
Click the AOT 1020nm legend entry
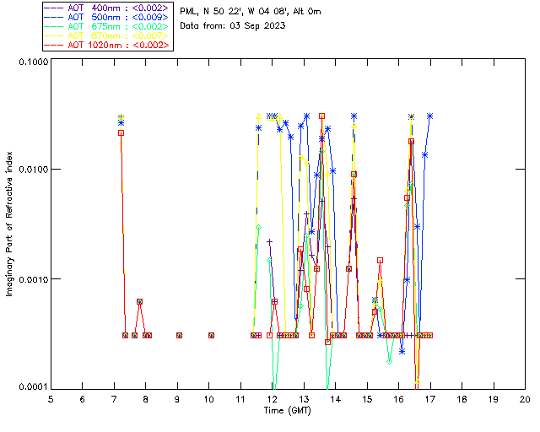[x=107, y=45]
